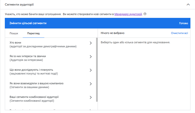This screenshot has width=195, height=113.
Task: Click the chevron beside 'Які в них інтереси та звички'
Action: click(91, 57)
